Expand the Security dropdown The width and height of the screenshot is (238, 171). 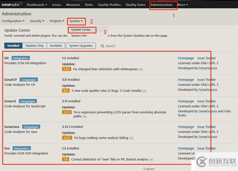37,21
